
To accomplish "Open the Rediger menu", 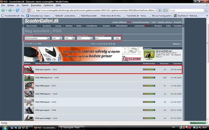I will coord(11,5).
